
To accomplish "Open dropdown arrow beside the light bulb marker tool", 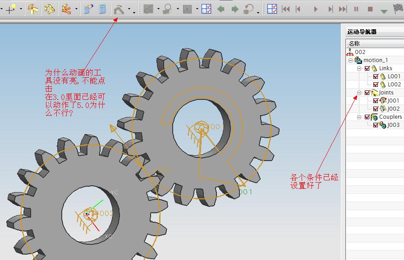I will pos(21,9).
